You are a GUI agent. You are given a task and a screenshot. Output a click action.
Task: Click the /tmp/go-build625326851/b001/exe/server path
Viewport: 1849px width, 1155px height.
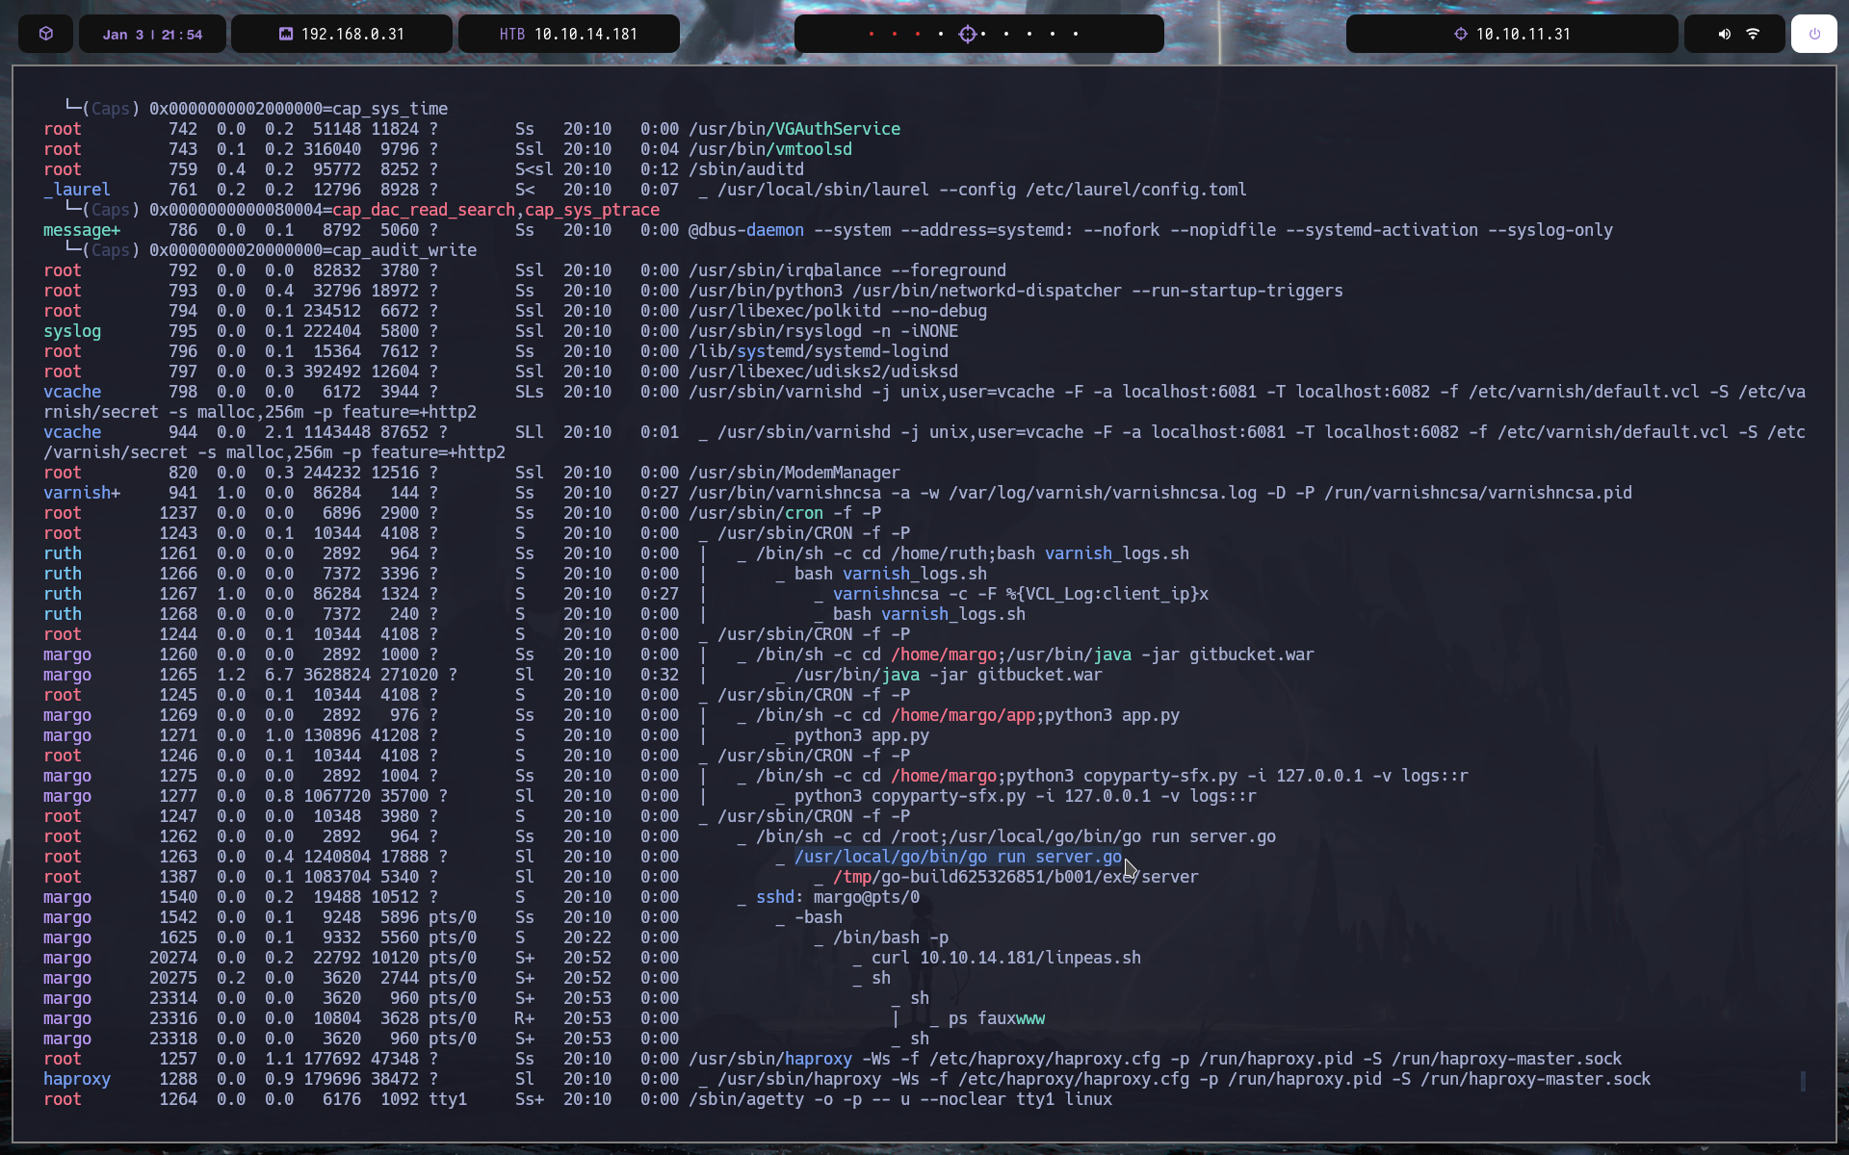(x=1015, y=877)
